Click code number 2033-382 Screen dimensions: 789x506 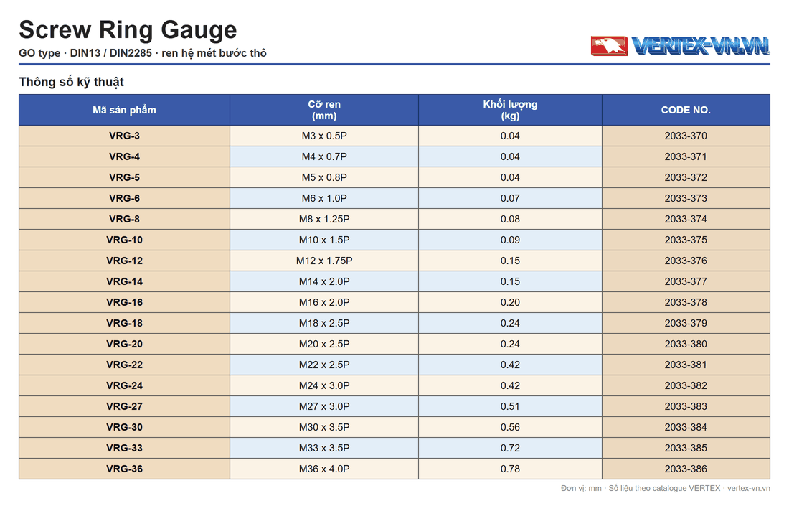pos(686,385)
